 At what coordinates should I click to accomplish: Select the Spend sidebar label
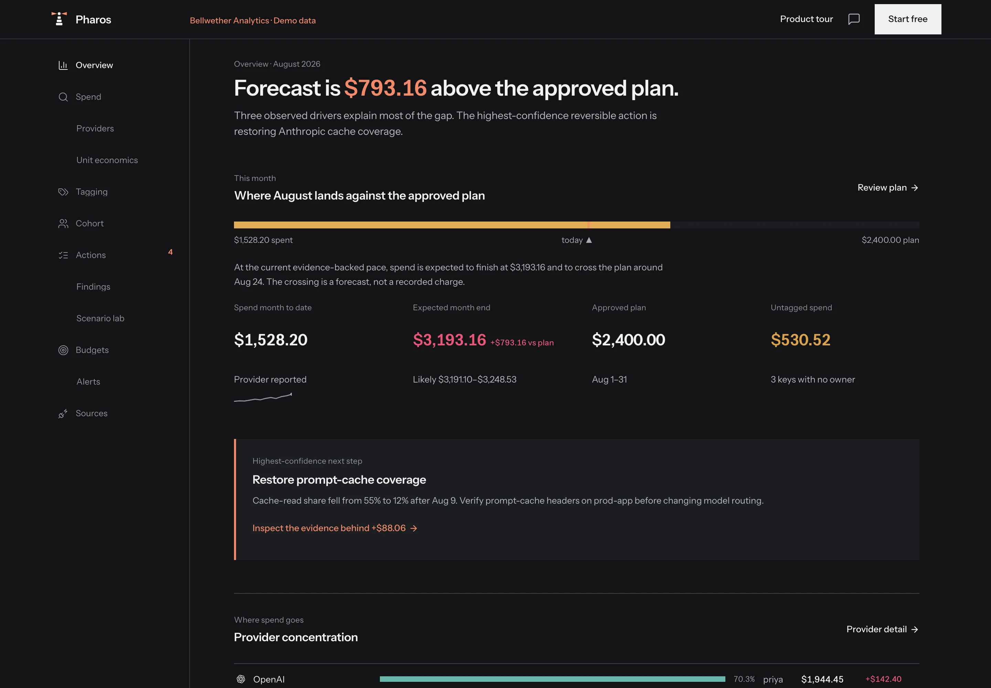pos(88,97)
